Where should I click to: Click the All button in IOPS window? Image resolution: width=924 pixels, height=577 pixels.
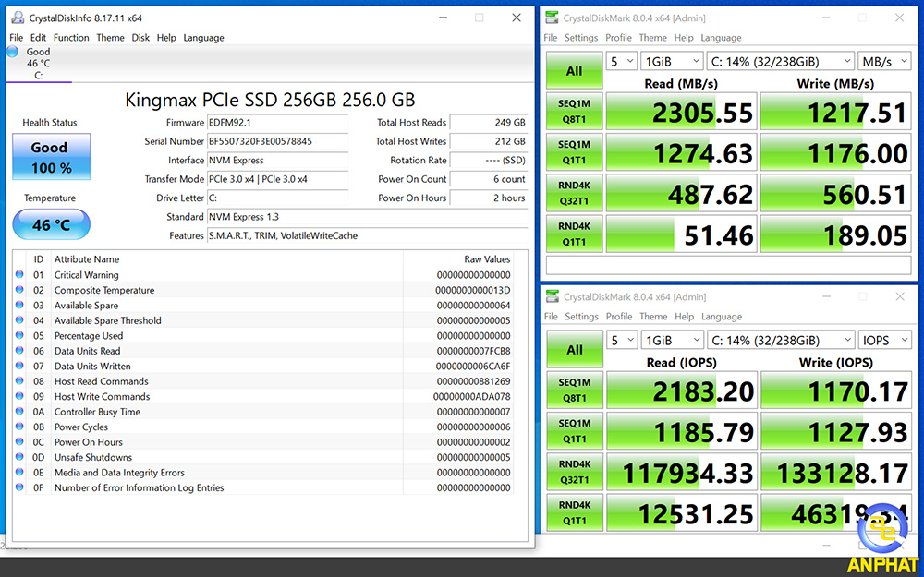[575, 350]
